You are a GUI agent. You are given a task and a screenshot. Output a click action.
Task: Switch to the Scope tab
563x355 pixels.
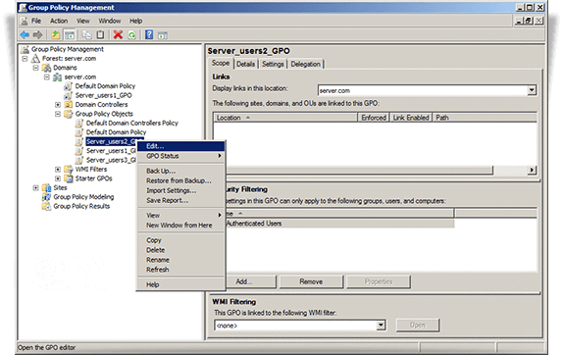point(221,63)
